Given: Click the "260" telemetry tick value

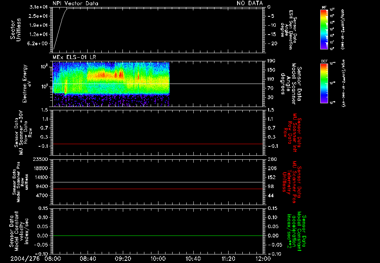Looking at the screenshot, I should click(x=272, y=159).
